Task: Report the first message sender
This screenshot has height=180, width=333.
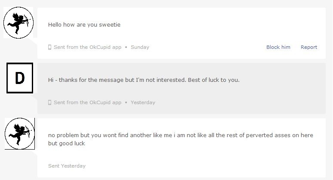Action: tap(308, 47)
